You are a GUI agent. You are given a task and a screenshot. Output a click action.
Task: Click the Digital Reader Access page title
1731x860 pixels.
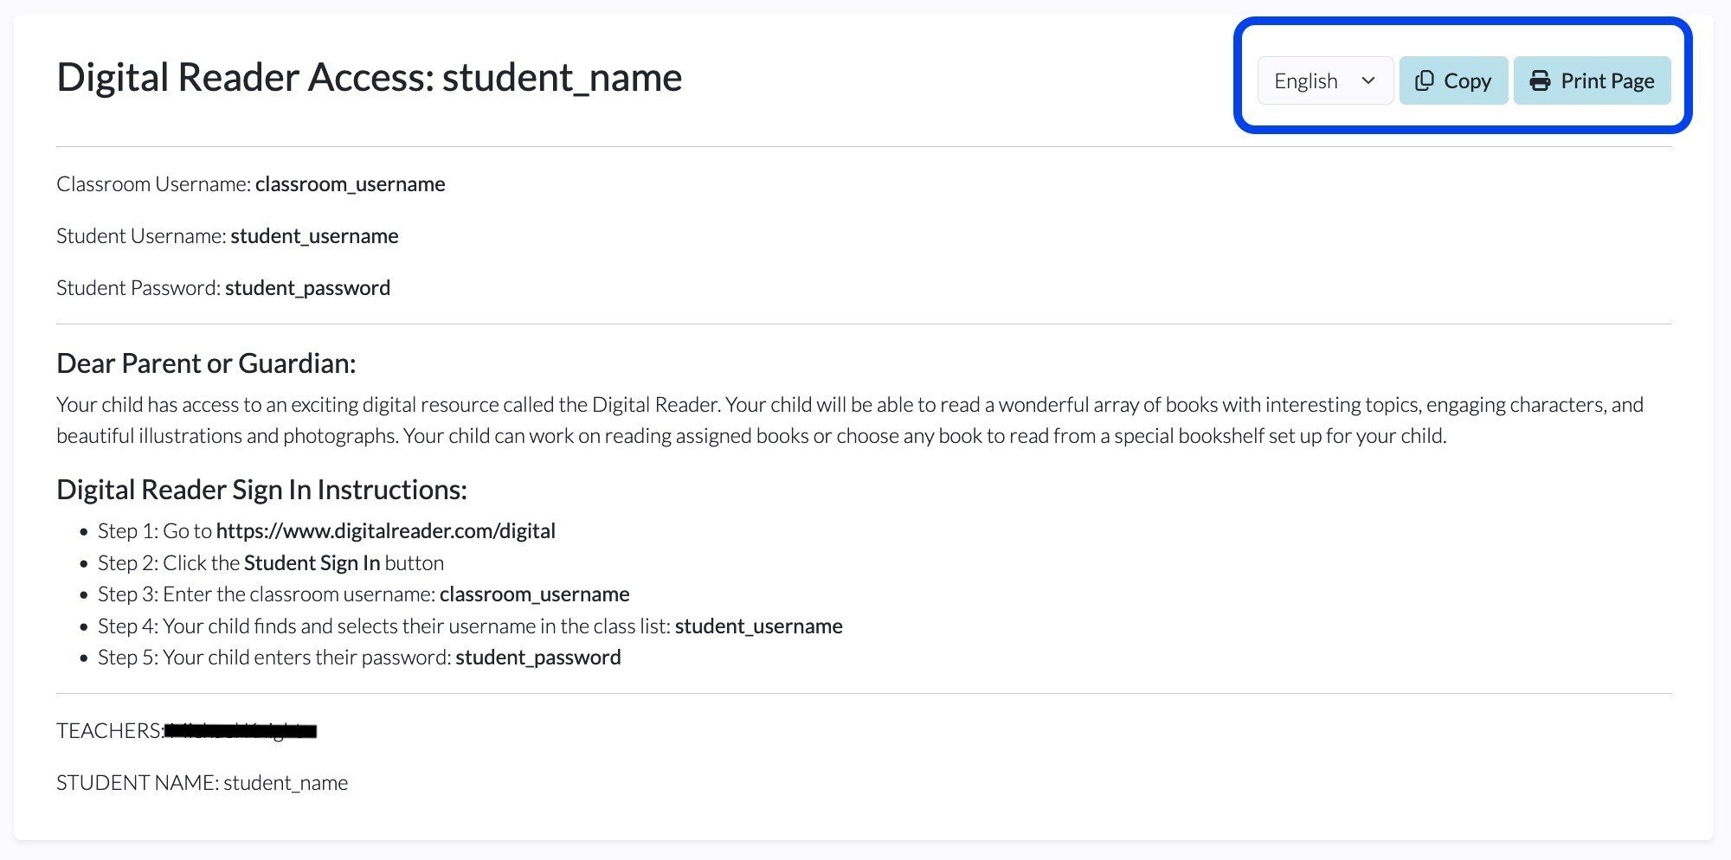tap(370, 77)
